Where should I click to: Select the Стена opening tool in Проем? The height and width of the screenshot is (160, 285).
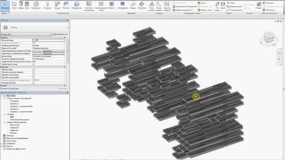(231, 3)
